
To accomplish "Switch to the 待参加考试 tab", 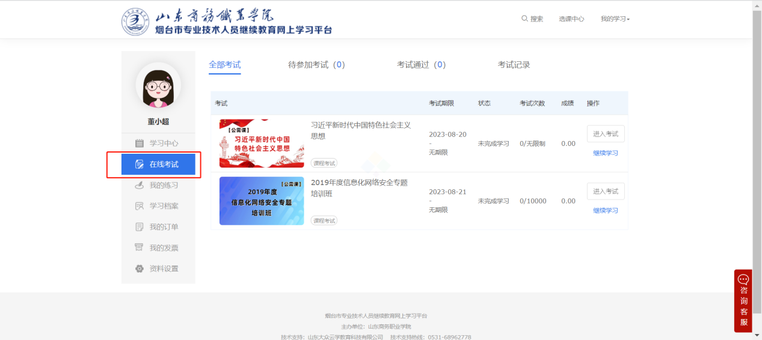I will (316, 65).
